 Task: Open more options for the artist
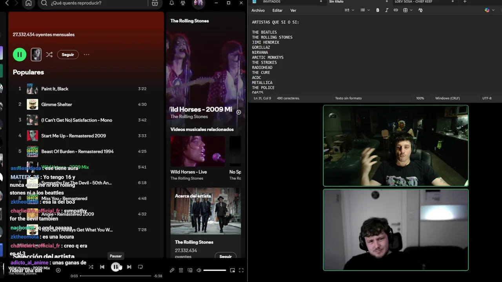click(x=86, y=55)
